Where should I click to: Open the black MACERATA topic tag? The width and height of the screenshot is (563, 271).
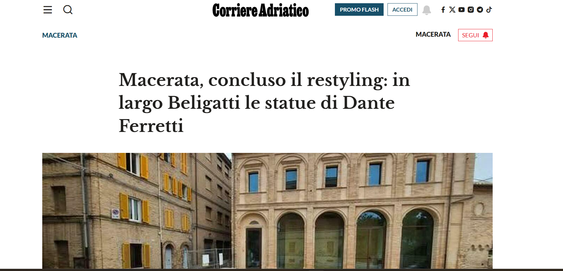(433, 34)
